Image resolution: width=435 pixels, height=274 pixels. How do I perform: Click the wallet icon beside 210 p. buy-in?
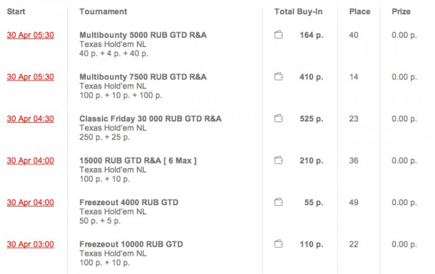pos(278,161)
